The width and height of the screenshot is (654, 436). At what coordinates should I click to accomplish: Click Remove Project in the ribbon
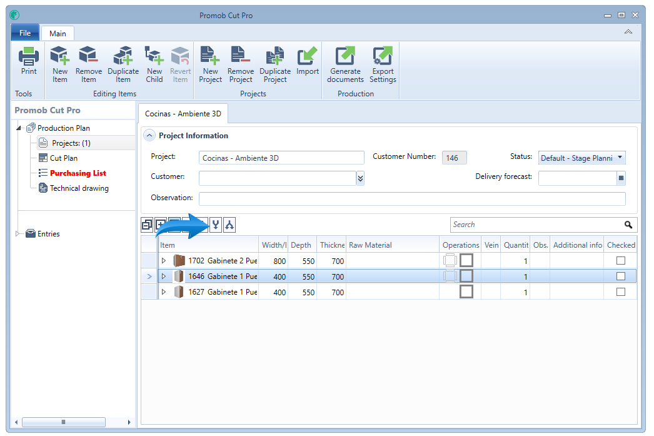241,64
